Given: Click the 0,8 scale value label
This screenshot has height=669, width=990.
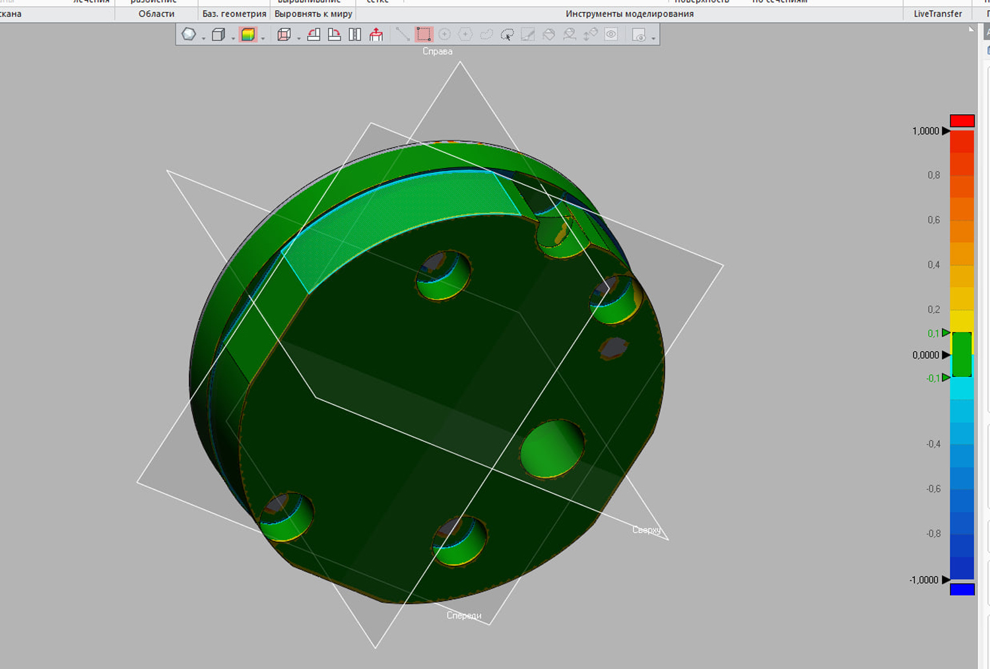Looking at the screenshot, I should click(x=934, y=175).
